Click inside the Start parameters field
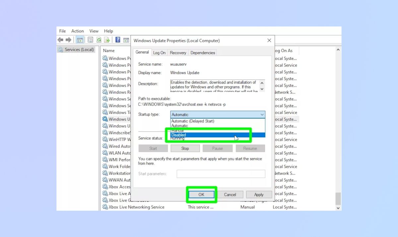398x237 pixels. pyautogui.click(x=221, y=174)
